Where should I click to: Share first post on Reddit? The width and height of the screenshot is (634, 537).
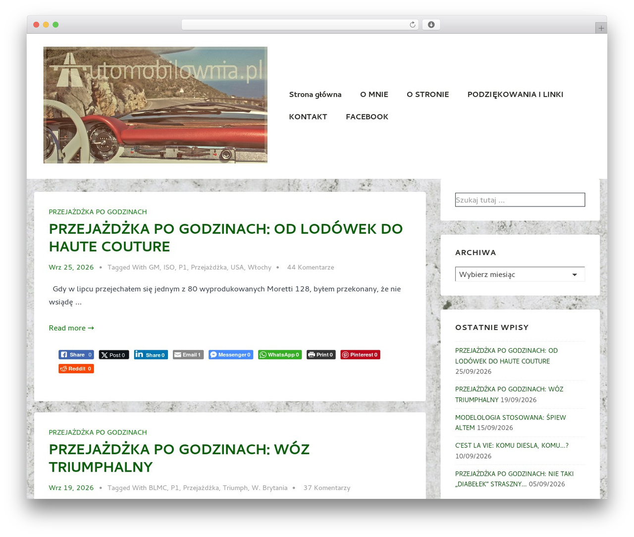click(x=76, y=369)
